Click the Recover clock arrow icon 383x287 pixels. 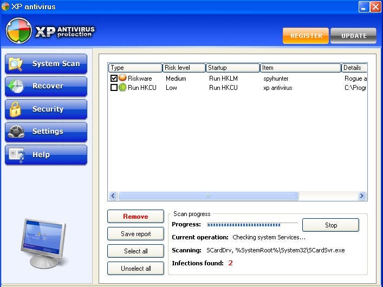pyautogui.click(x=16, y=86)
